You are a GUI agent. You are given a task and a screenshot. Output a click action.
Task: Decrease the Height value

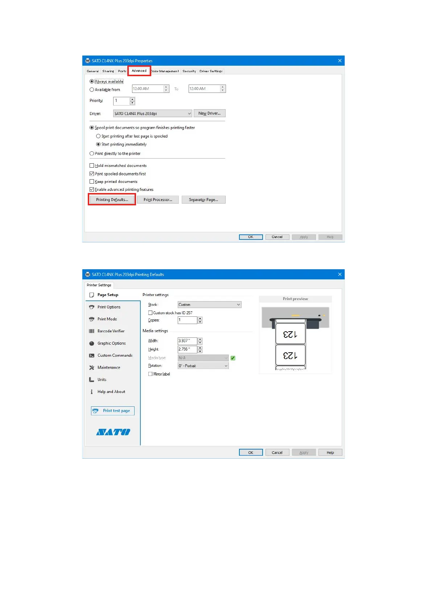point(200,351)
